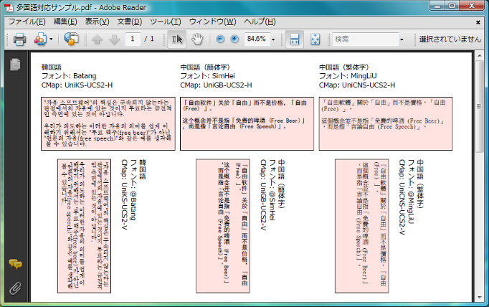
Task: Open the ヘルプ(H) menu
Action: 260,22
